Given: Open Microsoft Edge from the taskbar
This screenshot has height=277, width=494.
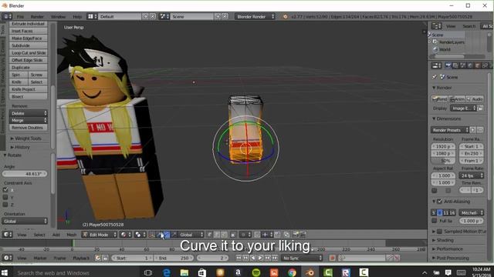Looking at the screenshot, I should [166, 272].
